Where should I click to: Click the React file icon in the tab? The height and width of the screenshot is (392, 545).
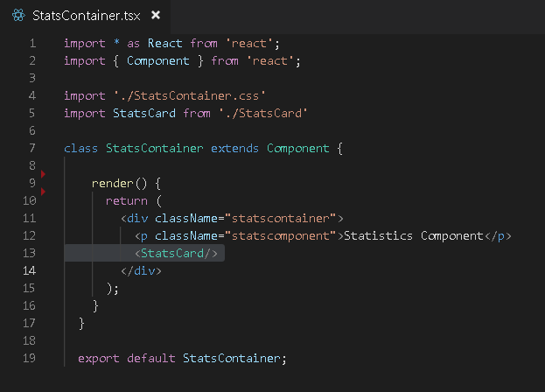click(17, 16)
